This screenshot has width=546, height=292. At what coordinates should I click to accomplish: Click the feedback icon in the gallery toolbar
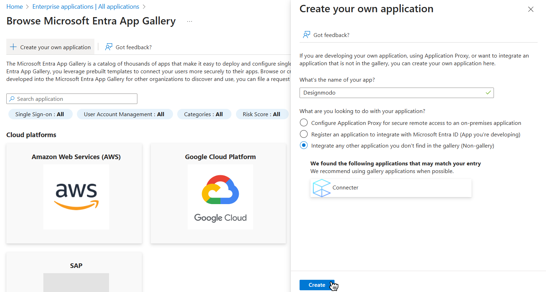[x=109, y=47]
